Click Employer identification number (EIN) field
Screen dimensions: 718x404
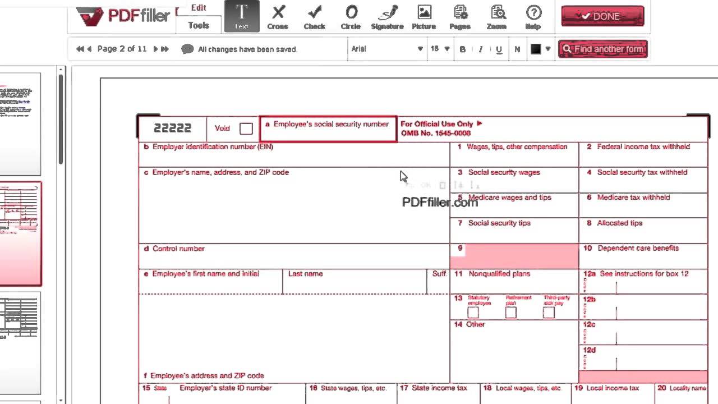coord(294,155)
